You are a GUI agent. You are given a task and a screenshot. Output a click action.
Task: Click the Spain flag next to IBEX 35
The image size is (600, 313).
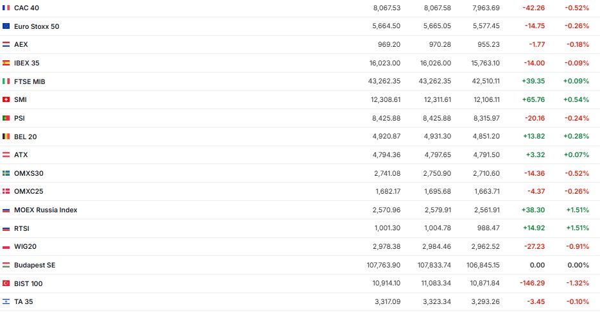[x=6, y=63]
